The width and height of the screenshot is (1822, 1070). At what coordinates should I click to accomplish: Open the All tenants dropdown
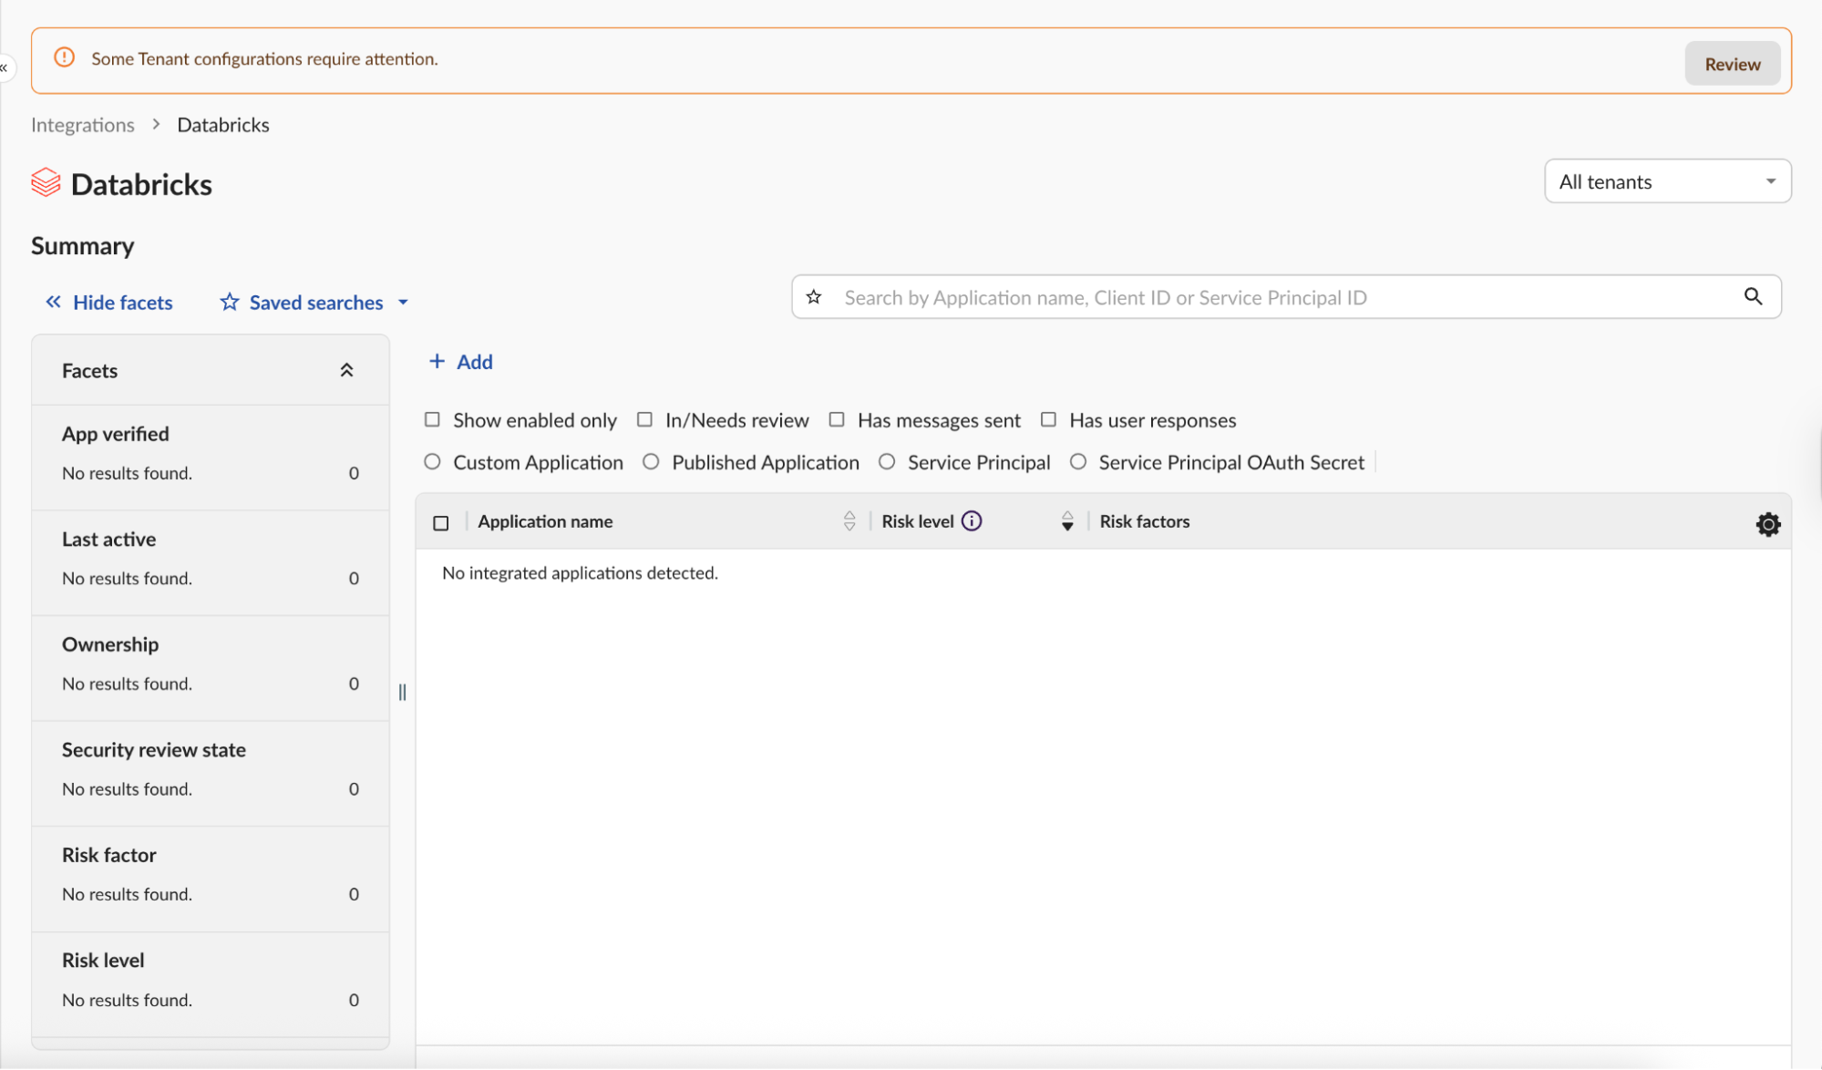(x=1667, y=181)
